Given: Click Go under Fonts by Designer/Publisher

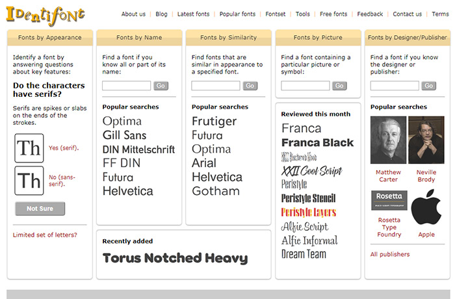Looking at the screenshot, I should [x=429, y=86].
